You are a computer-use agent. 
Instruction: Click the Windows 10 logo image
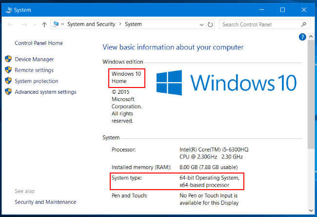click(226, 83)
